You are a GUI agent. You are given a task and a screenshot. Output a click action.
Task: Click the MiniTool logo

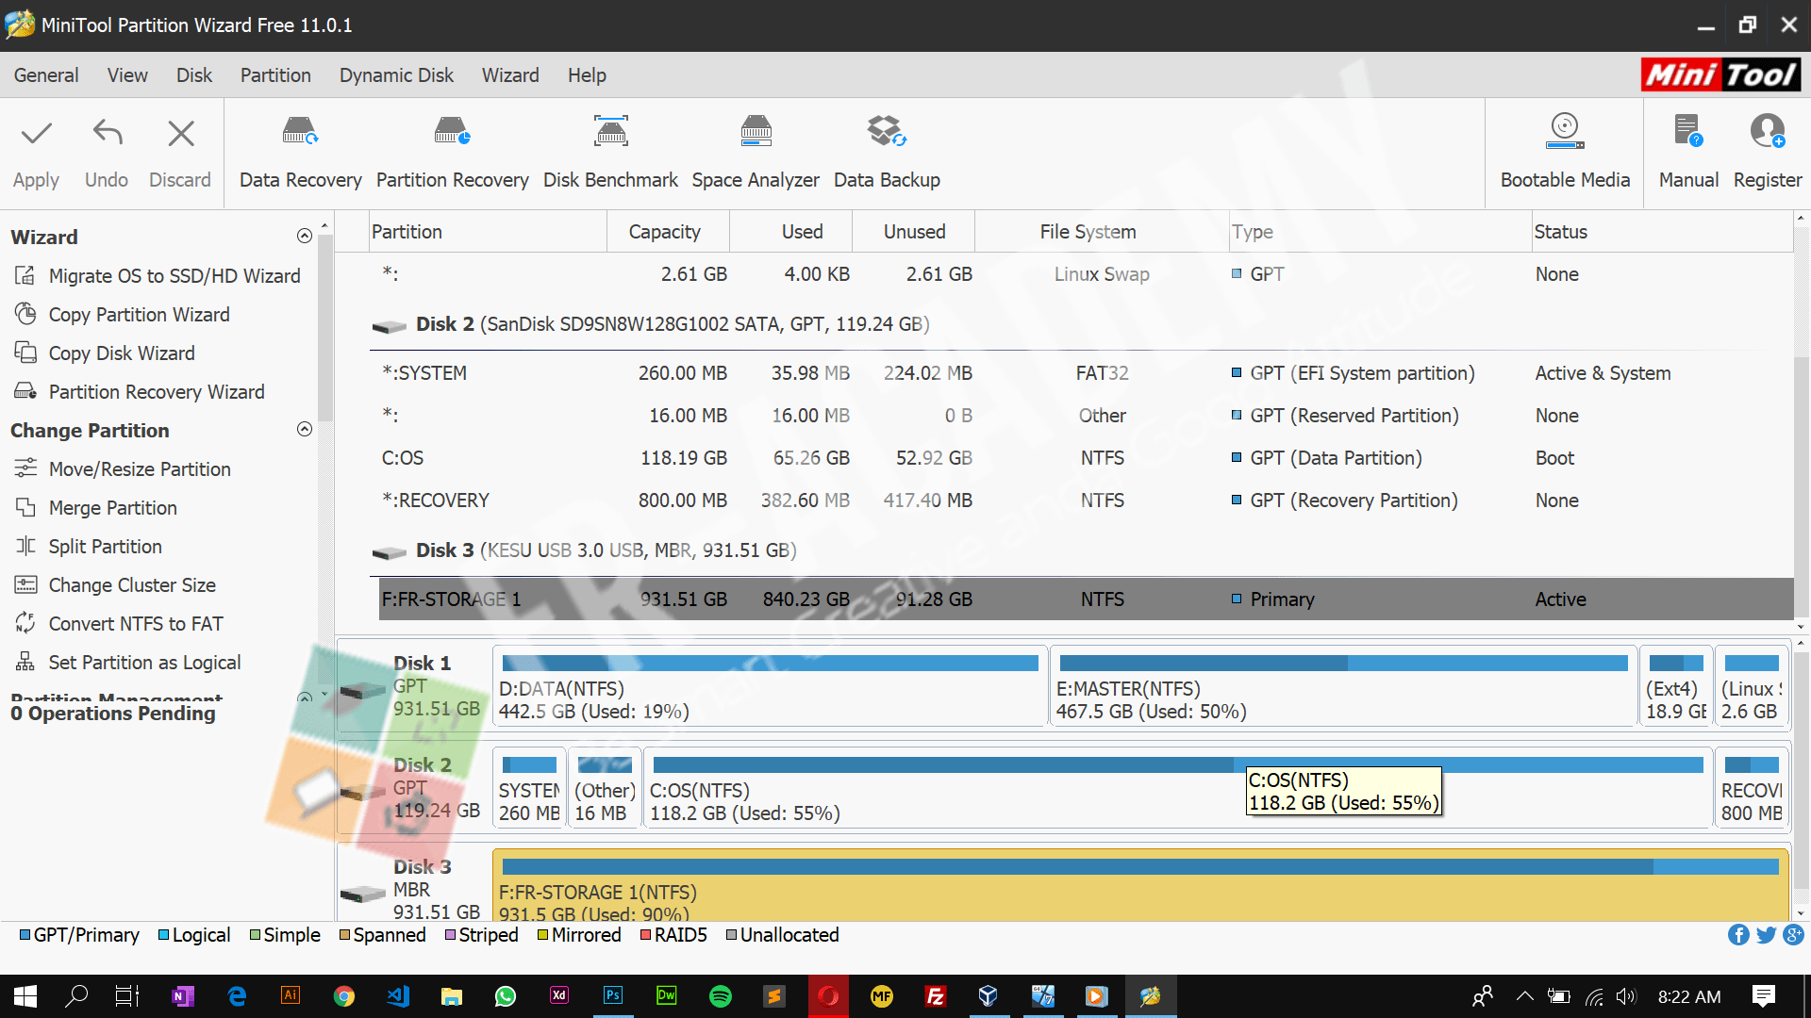[x=1720, y=74]
